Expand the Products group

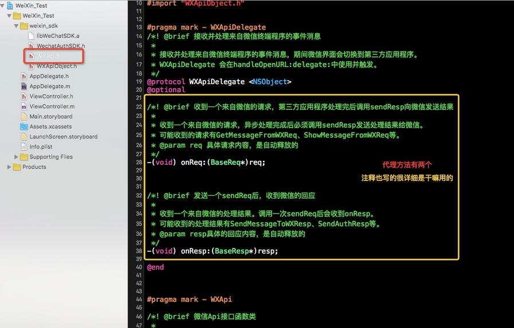[9, 167]
